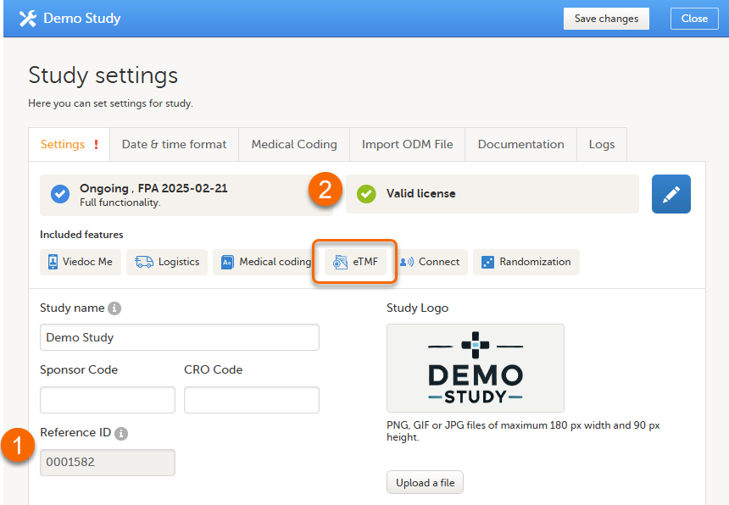Click the Logistics truck icon

[x=144, y=262]
